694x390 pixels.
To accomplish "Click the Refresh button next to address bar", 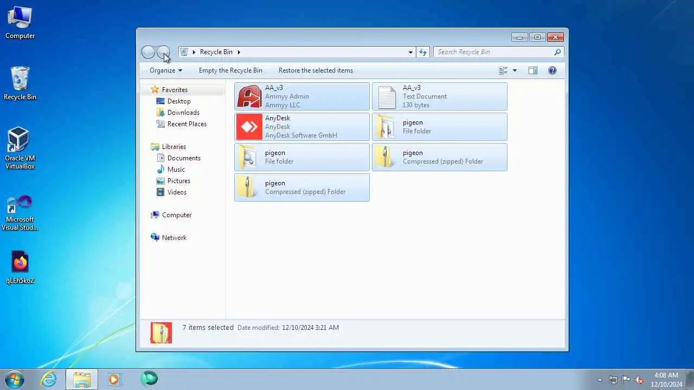I will pyautogui.click(x=423, y=52).
